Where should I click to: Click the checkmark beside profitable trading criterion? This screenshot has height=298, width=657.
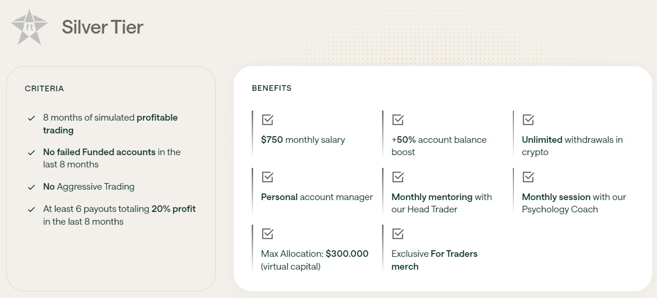pos(32,118)
